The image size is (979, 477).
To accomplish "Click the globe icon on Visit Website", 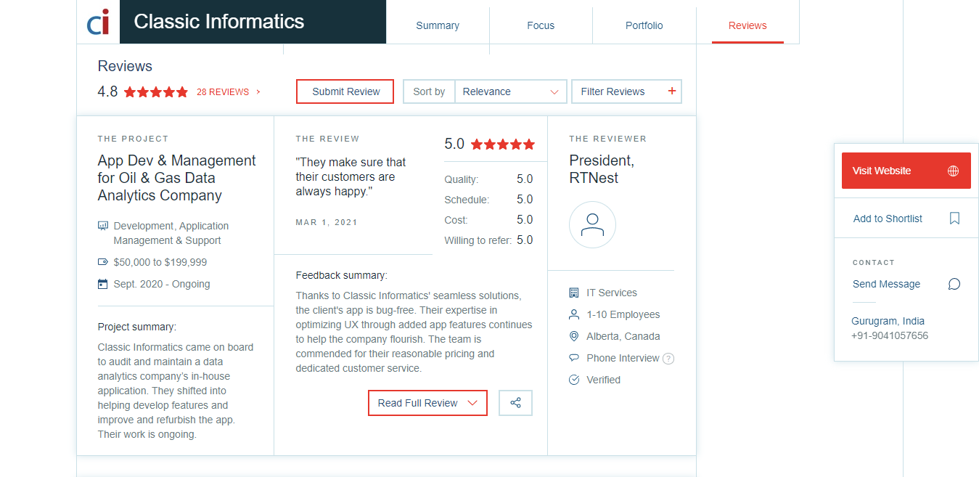I will (954, 171).
